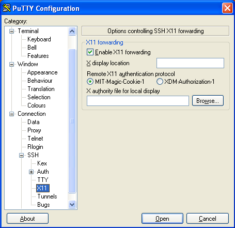This screenshot has height=228, width=235.
Task: Click category tree scroll up arrow
Action: click(x=72, y=31)
